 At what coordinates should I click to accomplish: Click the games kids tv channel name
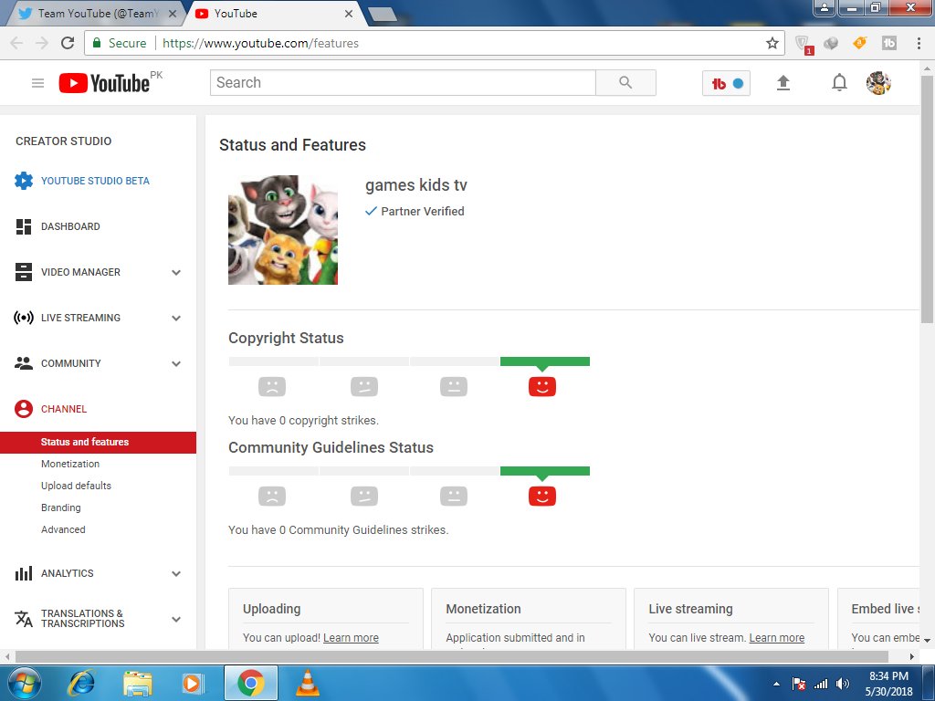click(416, 185)
